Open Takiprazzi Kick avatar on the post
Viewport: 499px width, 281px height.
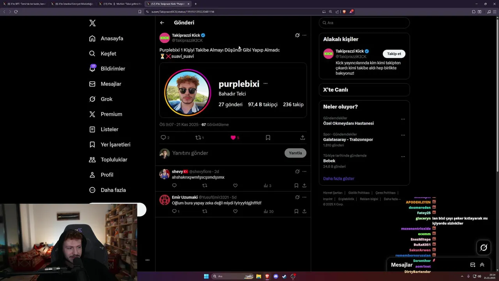165,38
